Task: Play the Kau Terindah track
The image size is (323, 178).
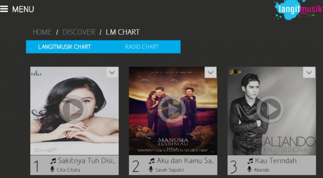Action: [x=270, y=109]
